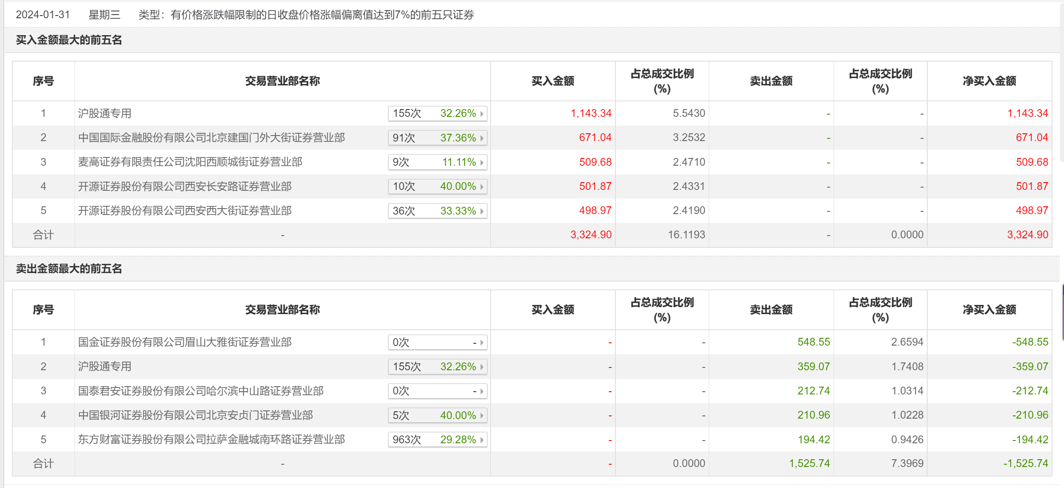1064x488 pixels.
Task: Expand the 155次 stats arrow for 沪股通专用 in buy table
Action: click(482, 114)
